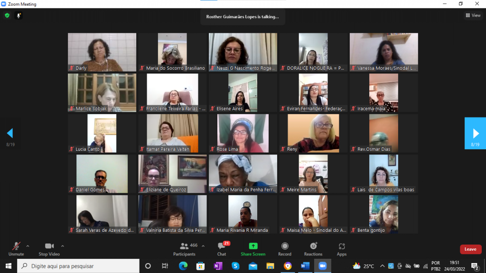Go to previous gallery page
The height and width of the screenshot is (273, 486).
point(10,133)
